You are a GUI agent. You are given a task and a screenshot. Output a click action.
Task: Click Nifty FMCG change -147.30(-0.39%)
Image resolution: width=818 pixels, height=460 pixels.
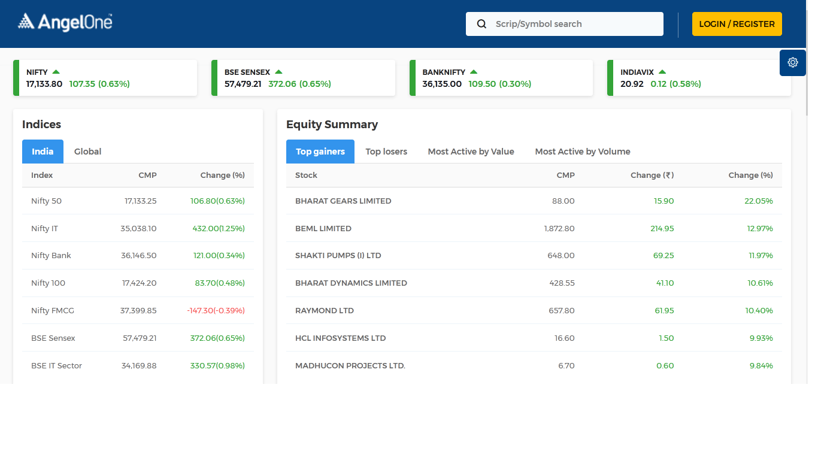(x=216, y=311)
